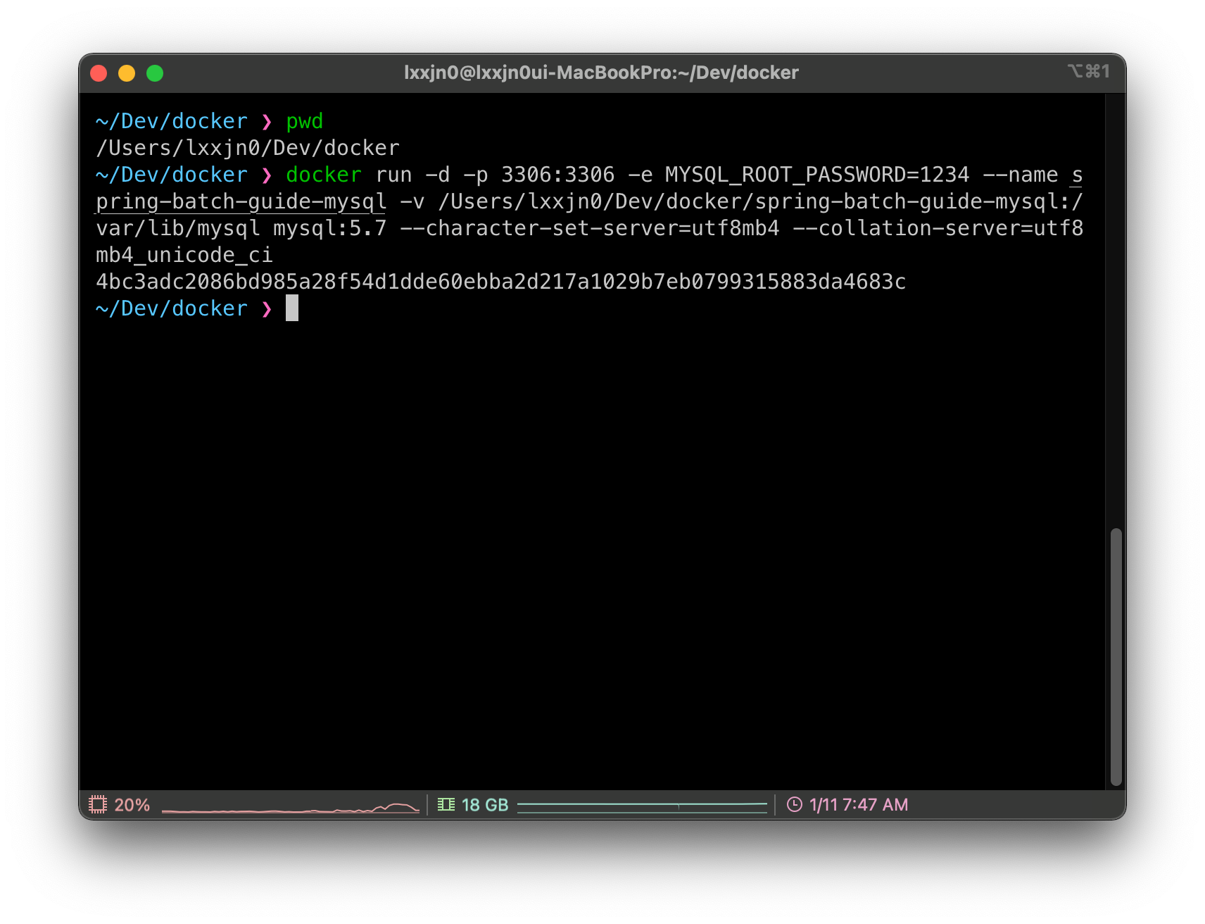Click the 3306:3306 port mapping
This screenshot has height=924, width=1205.
coord(558,175)
